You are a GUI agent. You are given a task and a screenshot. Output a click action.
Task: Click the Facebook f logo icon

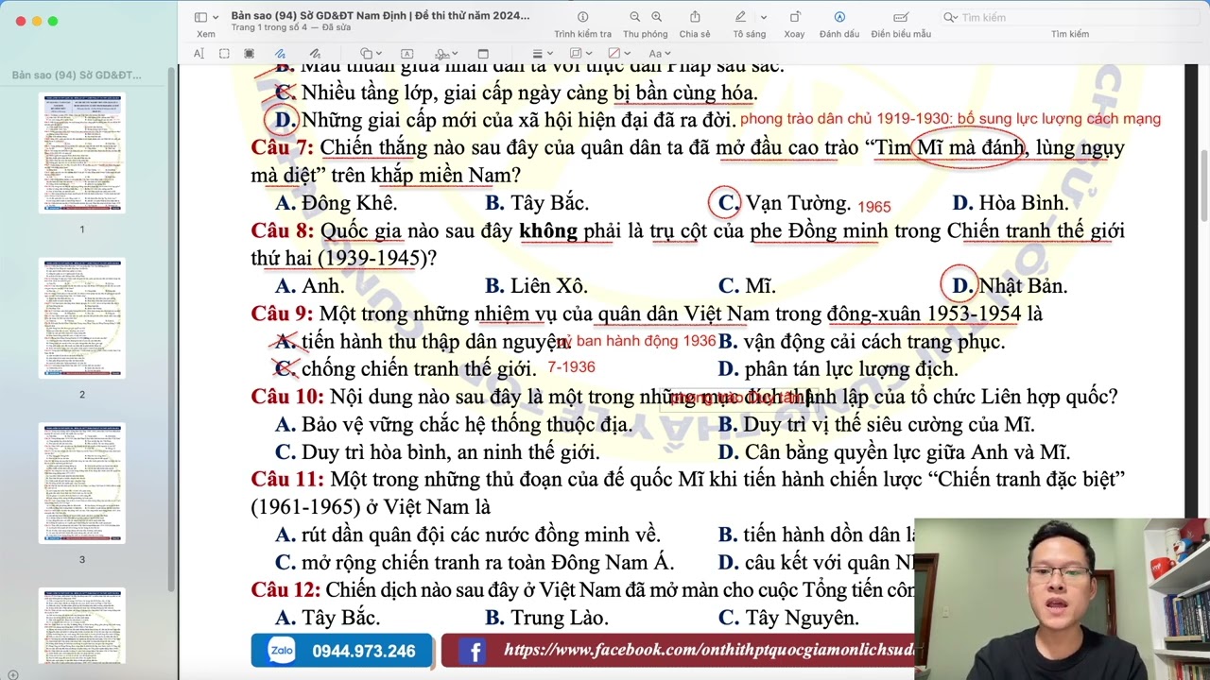tap(472, 651)
